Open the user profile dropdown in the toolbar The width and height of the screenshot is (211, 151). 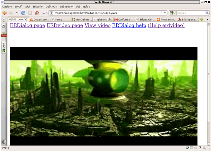coord(45,13)
